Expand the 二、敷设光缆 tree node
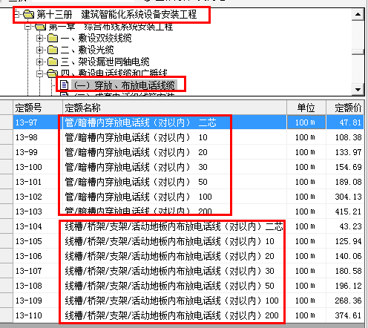Image resolution: width=368 pixels, height=328 pixels. click(x=39, y=50)
